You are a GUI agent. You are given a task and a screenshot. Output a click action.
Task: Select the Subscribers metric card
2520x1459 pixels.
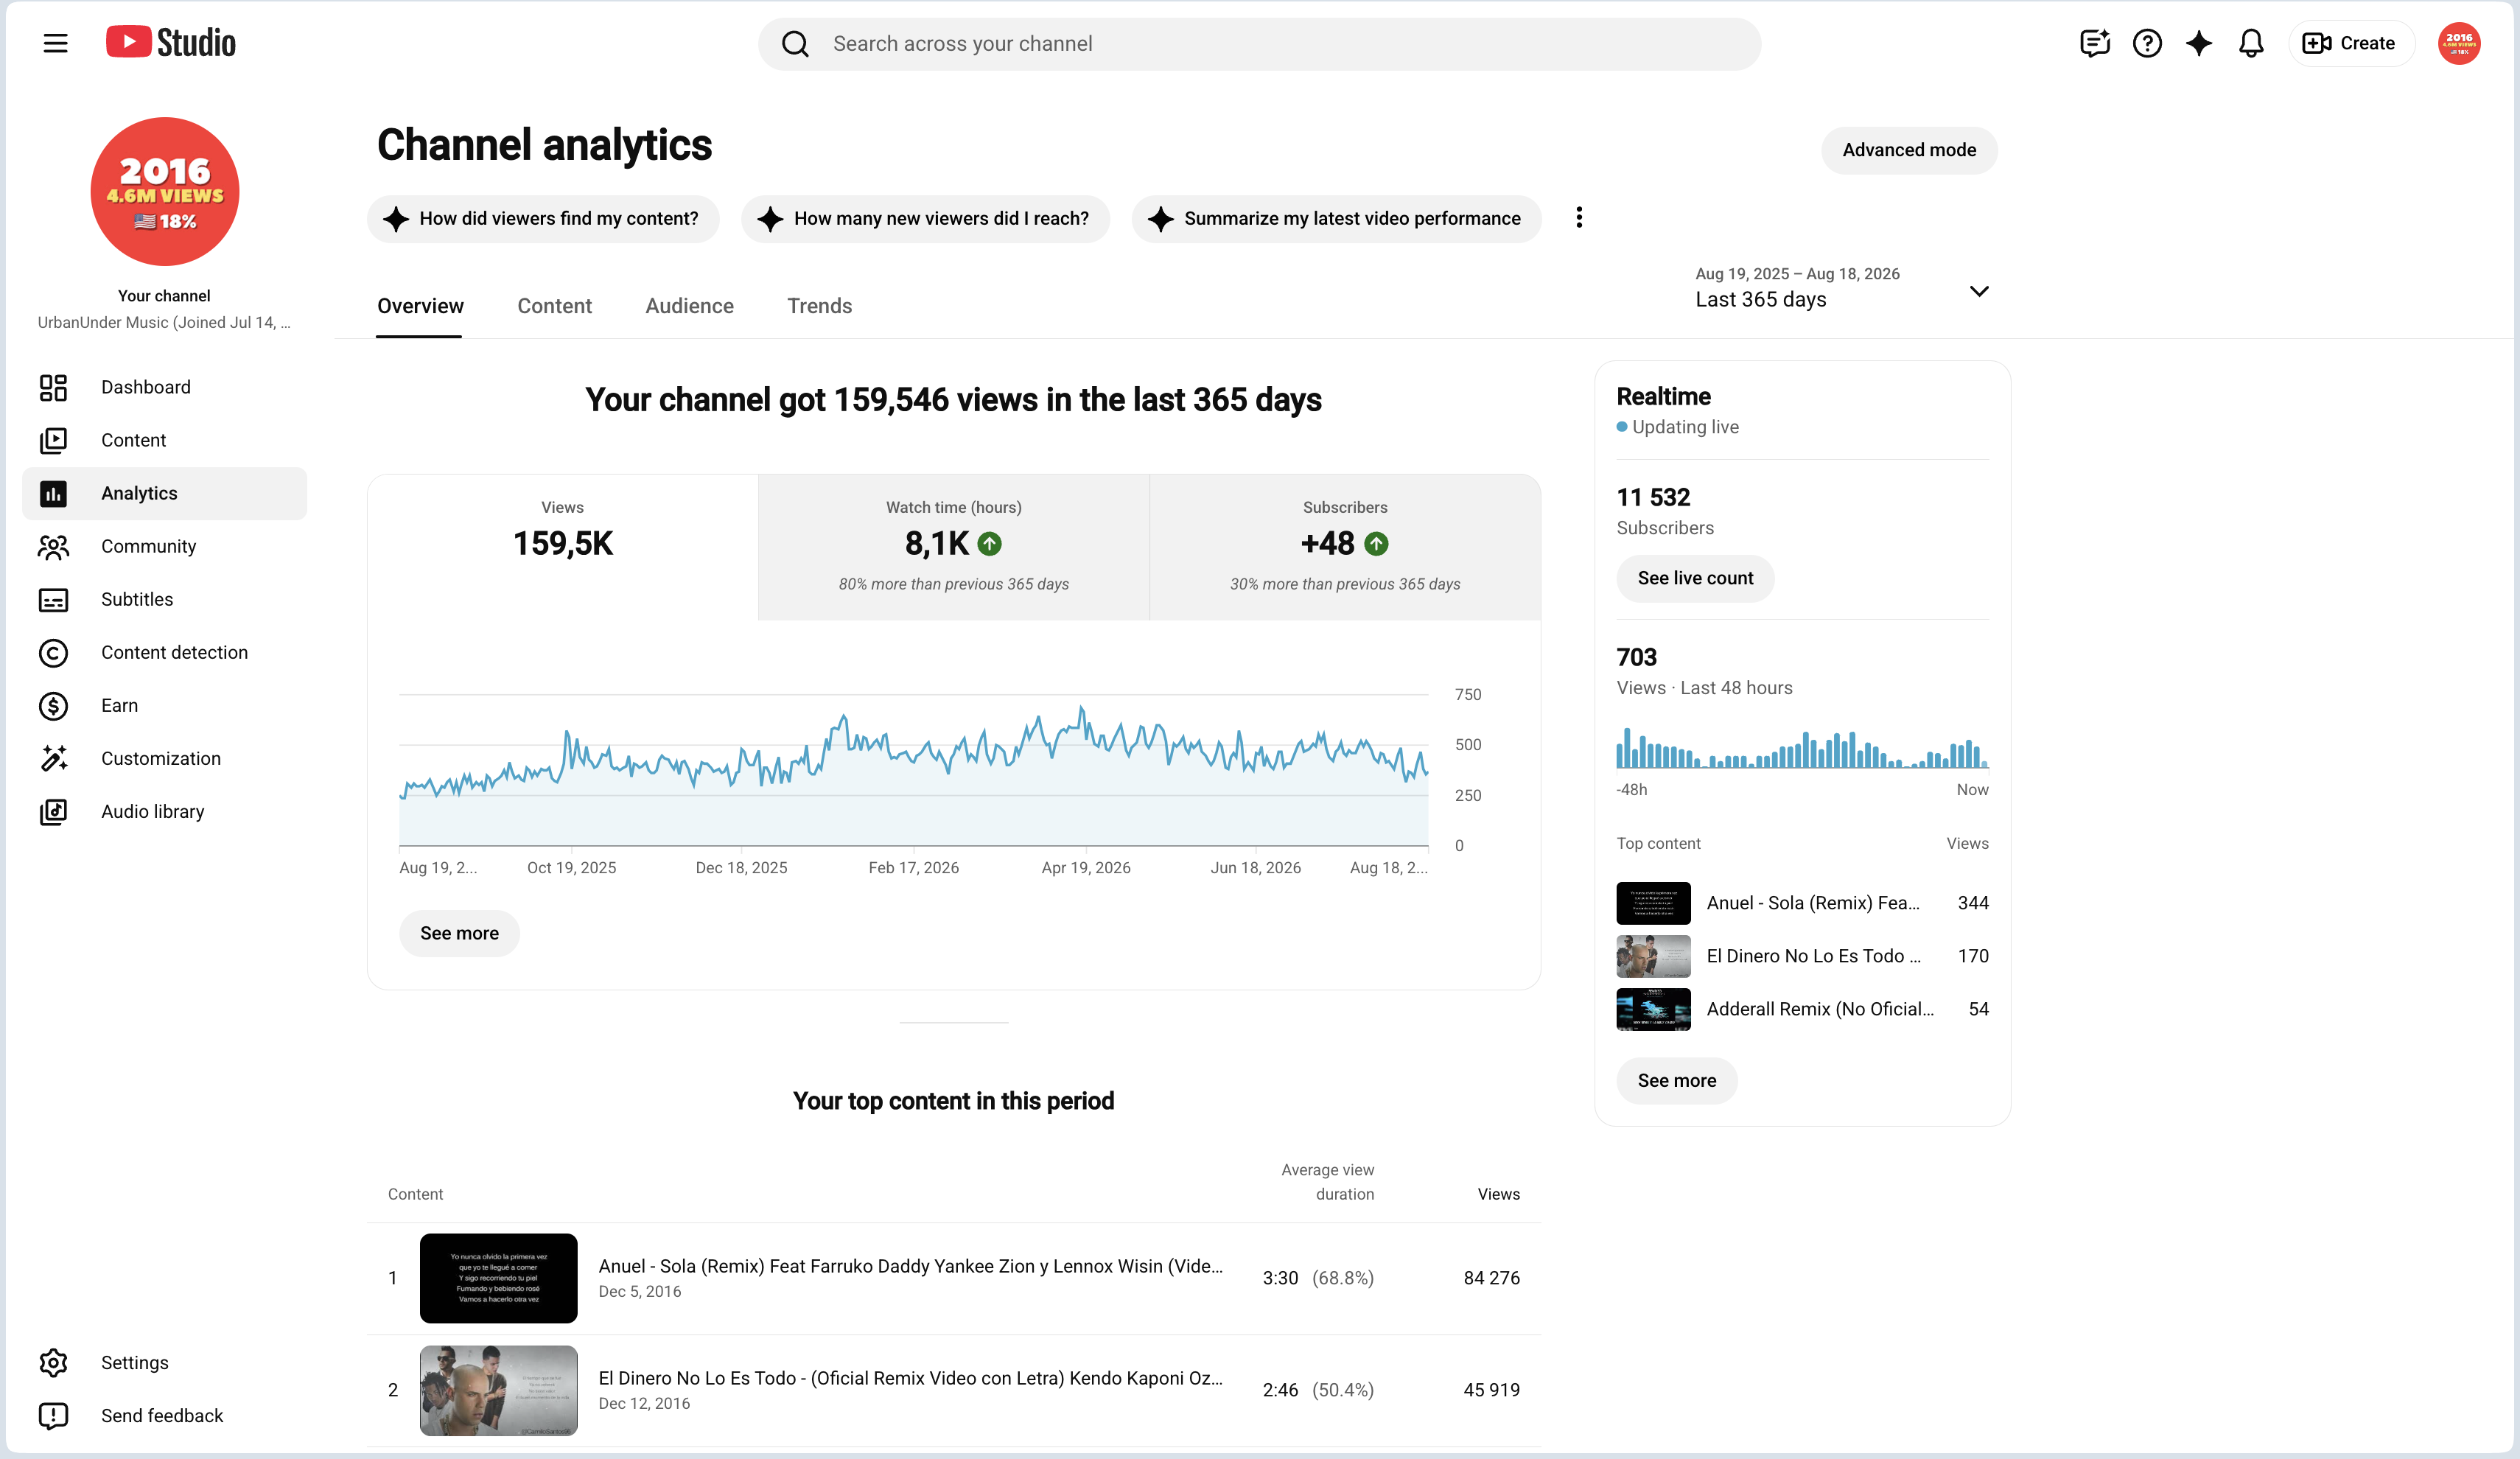click(1345, 547)
